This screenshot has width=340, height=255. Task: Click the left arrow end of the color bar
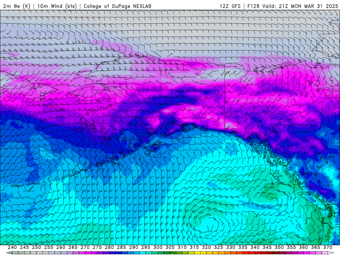coord(8,253)
